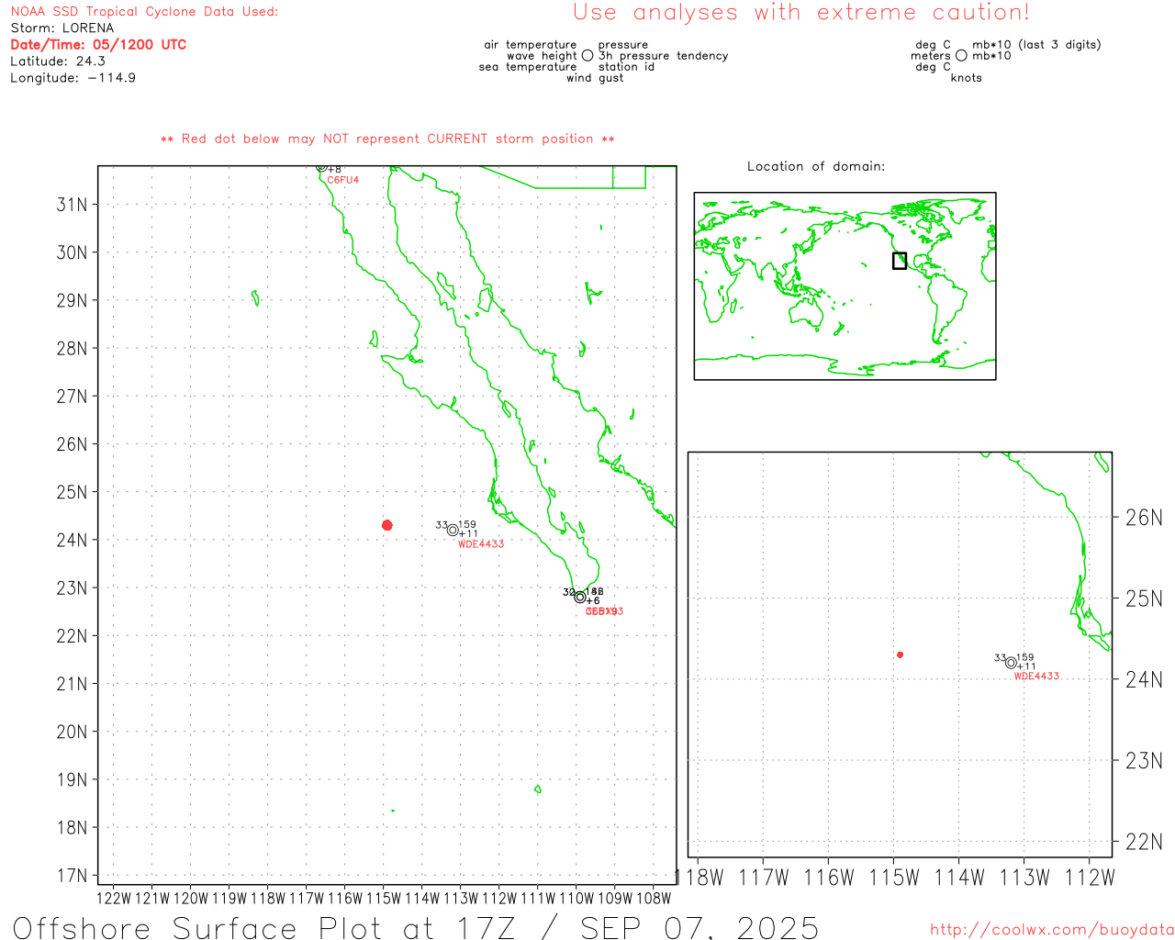The width and height of the screenshot is (1175, 940).
Task: Click the 122W longitude label on main map
Action: click(114, 898)
